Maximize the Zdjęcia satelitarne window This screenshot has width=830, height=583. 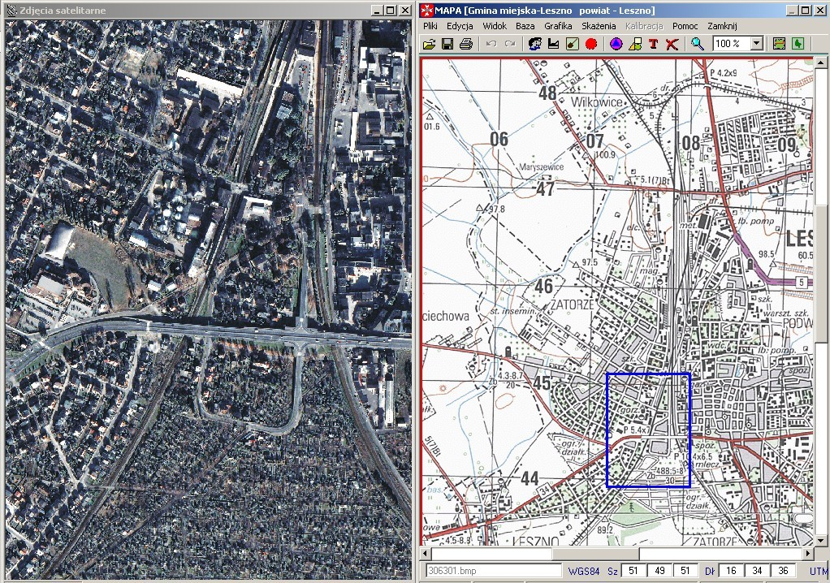[x=390, y=11]
